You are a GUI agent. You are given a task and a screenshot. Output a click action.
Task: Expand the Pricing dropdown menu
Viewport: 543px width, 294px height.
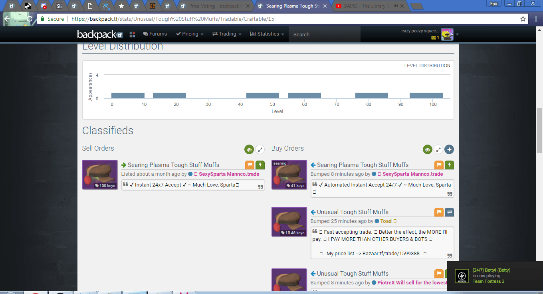(x=190, y=34)
